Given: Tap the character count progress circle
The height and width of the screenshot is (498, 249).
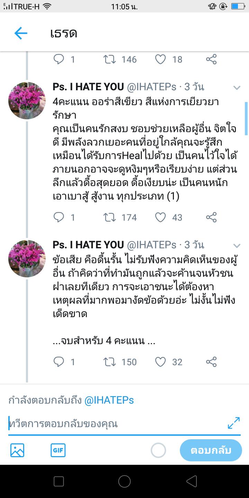Looking at the screenshot, I should (158, 451).
